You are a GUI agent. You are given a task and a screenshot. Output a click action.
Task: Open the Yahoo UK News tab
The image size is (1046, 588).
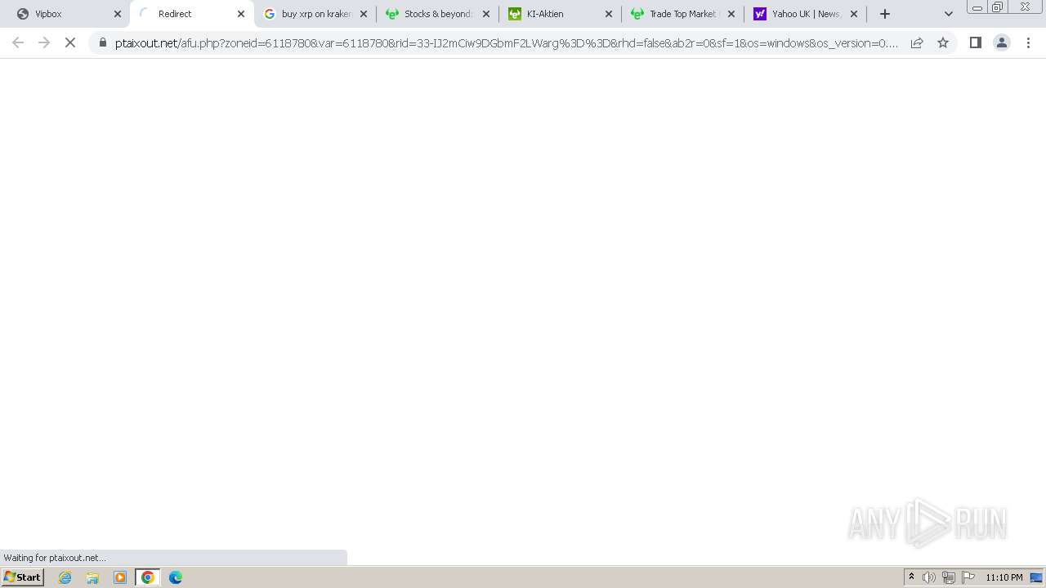pos(805,14)
